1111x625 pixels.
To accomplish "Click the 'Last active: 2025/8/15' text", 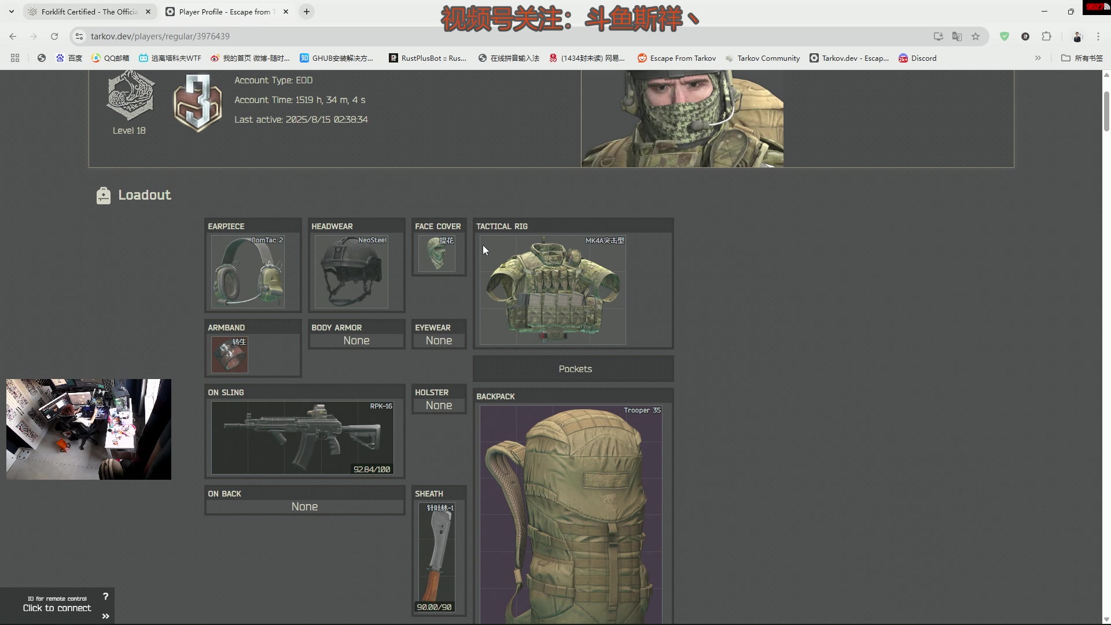I will click(301, 120).
